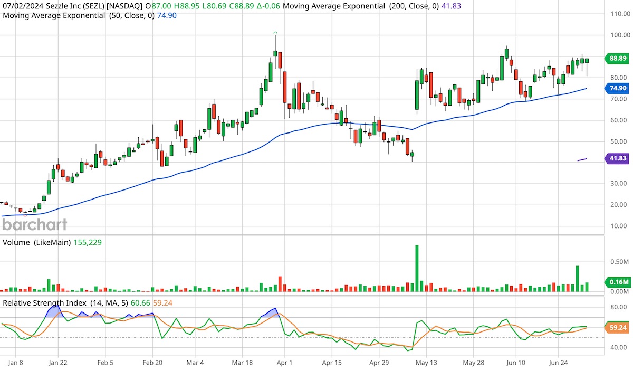Open the 50-period Moving Average Exponential label

[78, 16]
